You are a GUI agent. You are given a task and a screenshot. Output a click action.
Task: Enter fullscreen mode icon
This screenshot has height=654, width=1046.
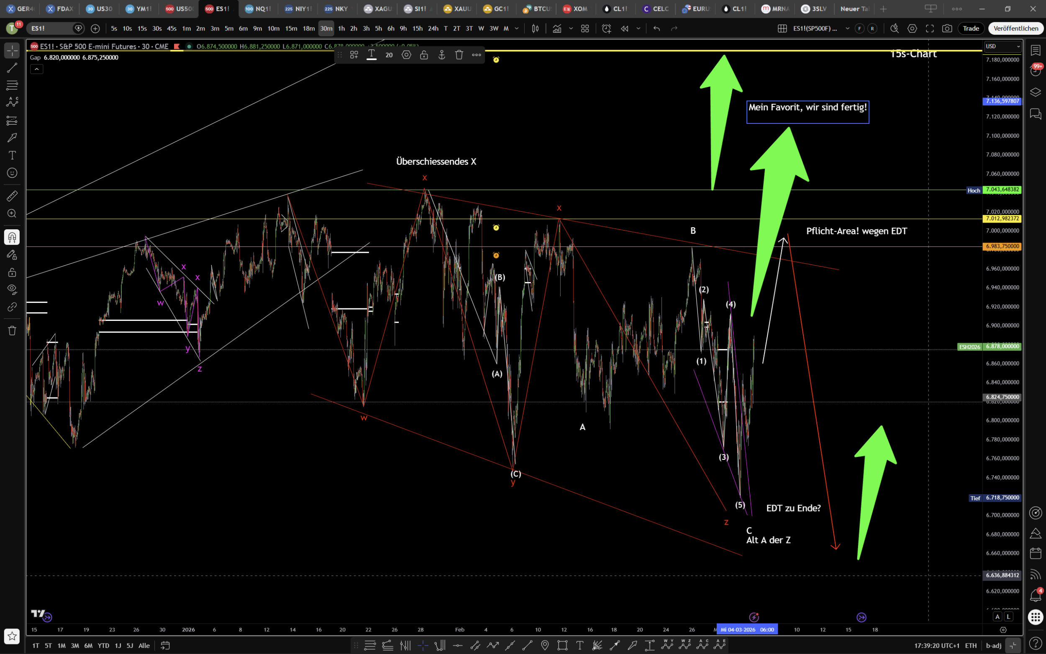(930, 28)
